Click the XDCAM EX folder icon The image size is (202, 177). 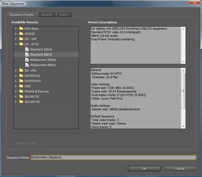[x=21, y=97]
